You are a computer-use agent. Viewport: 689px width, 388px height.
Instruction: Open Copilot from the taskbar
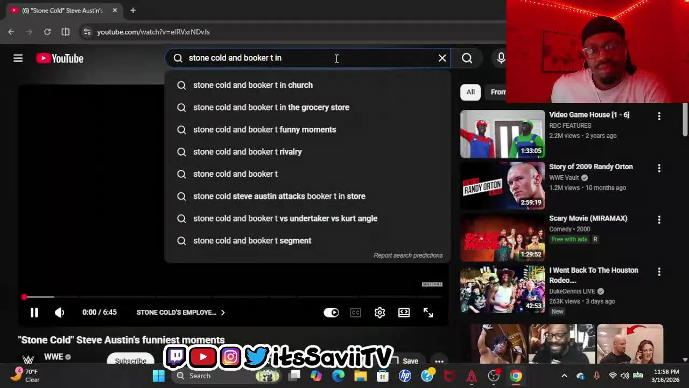coord(316,376)
